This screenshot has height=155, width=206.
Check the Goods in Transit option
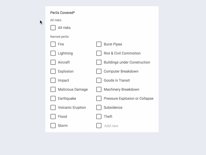pyautogui.click(x=99, y=80)
